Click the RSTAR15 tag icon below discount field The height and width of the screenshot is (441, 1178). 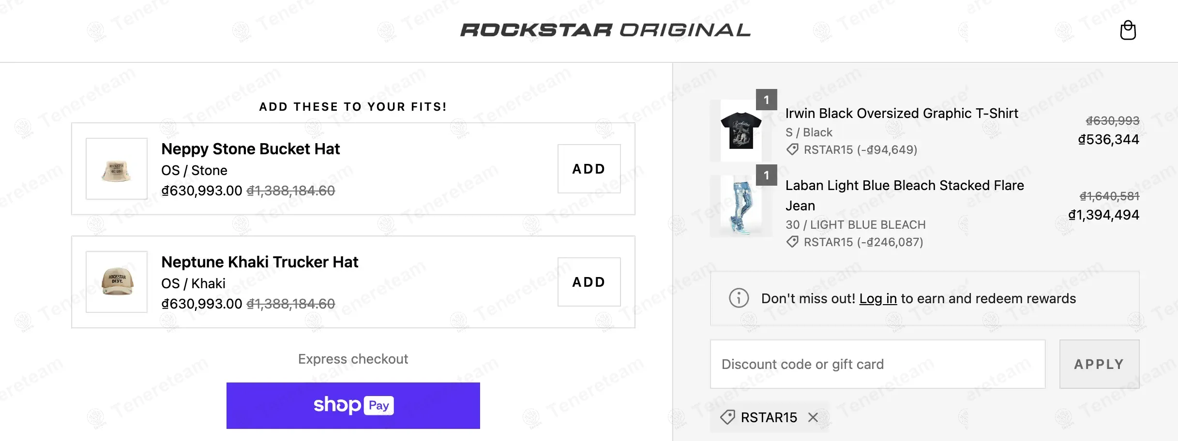[727, 417]
